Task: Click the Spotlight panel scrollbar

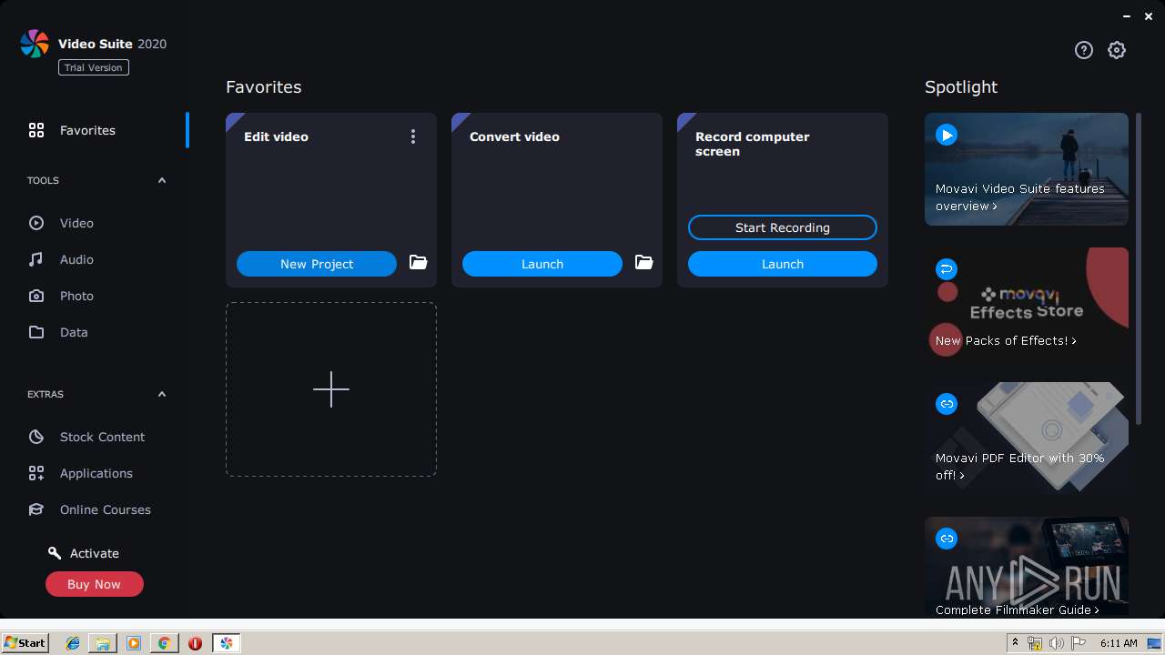Action: pyautogui.click(x=1138, y=268)
